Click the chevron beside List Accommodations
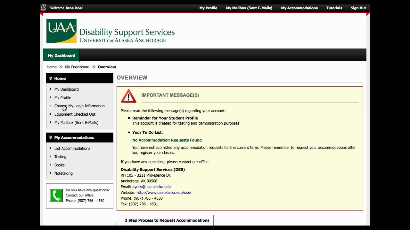Viewport: 410px width, 230px height. [x=50, y=148]
